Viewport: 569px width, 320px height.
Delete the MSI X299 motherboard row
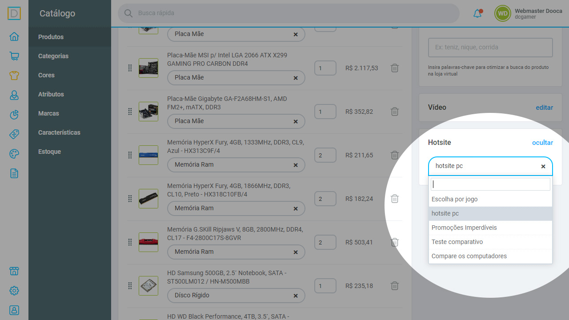[394, 68]
